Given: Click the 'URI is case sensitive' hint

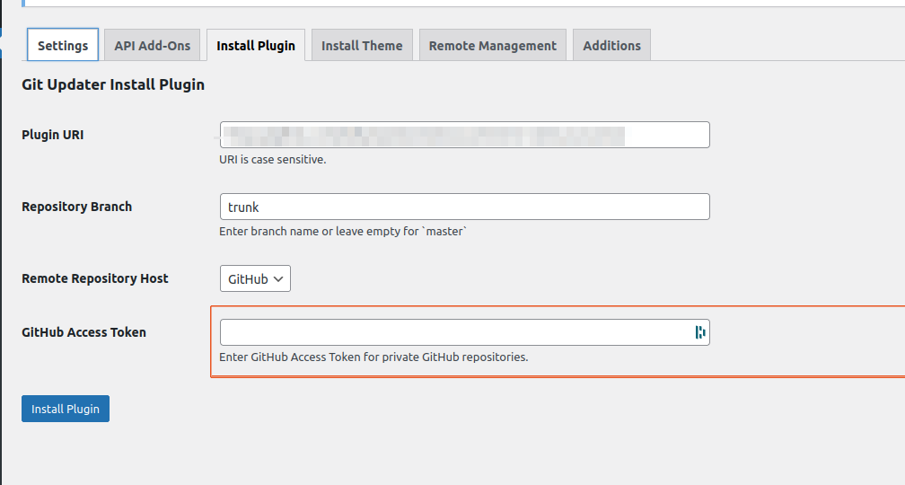Looking at the screenshot, I should coord(273,160).
